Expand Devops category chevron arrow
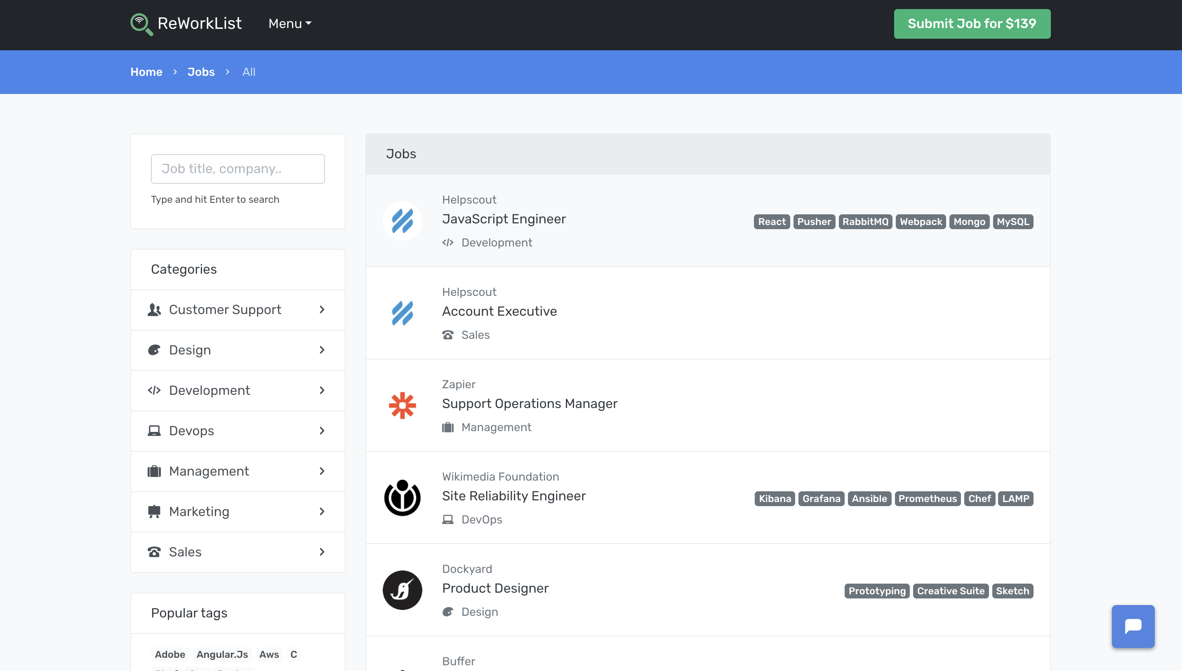1182x671 pixels. 322,431
